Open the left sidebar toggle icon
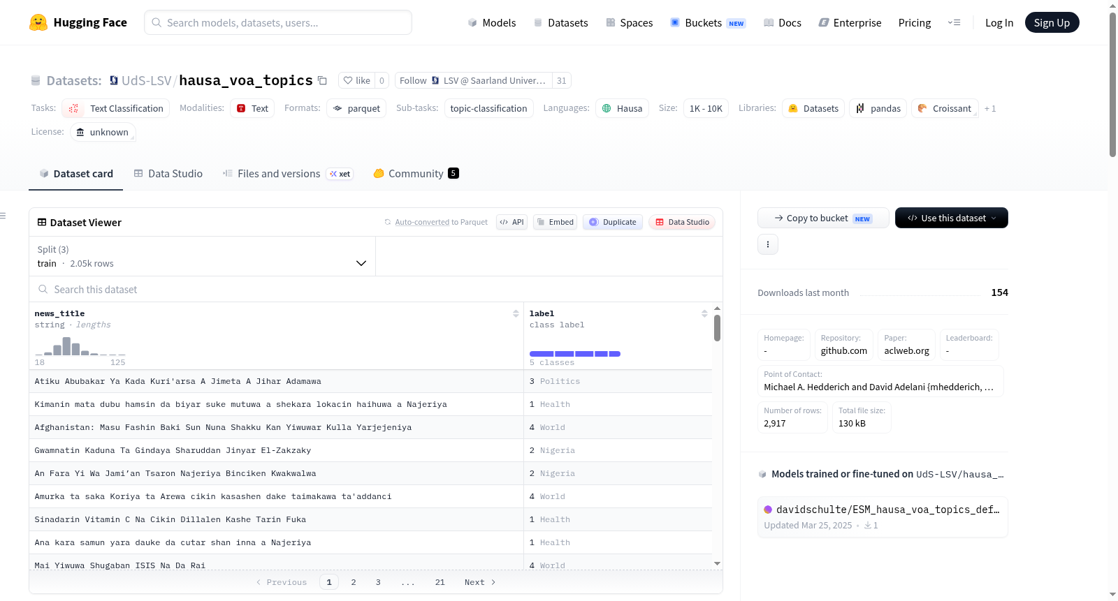 coord(3,216)
